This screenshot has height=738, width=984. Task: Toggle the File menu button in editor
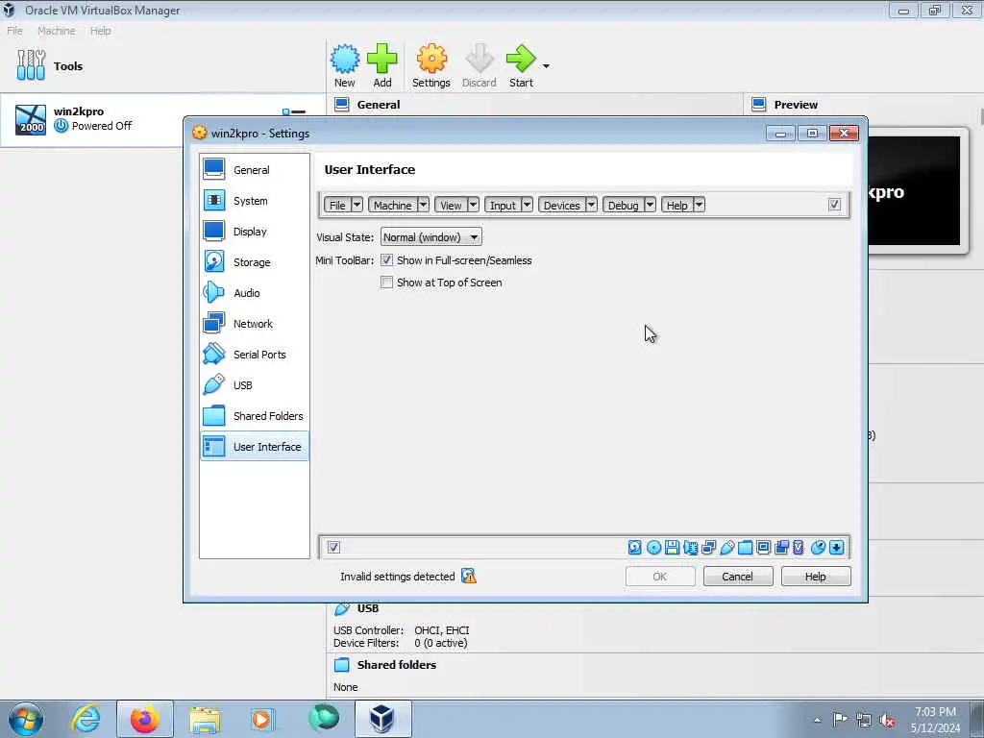point(337,205)
